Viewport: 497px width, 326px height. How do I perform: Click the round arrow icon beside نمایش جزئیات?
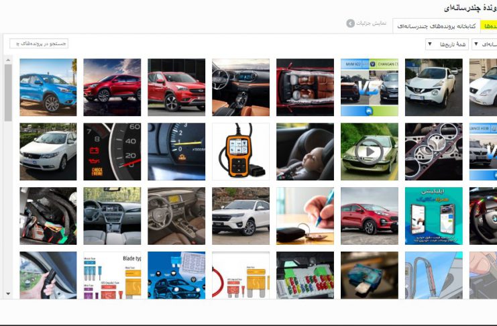351,23
